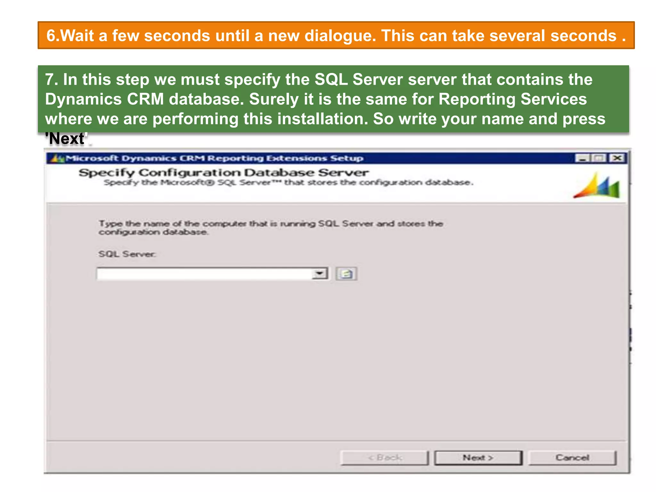Click the maximize button in title bar
This screenshot has height=492, width=656.
[x=599, y=158]
